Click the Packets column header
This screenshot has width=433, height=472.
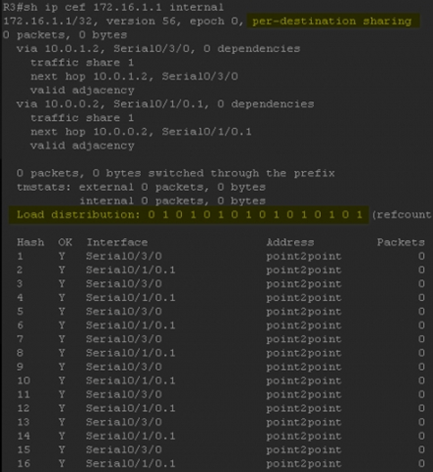pos(401,242)
